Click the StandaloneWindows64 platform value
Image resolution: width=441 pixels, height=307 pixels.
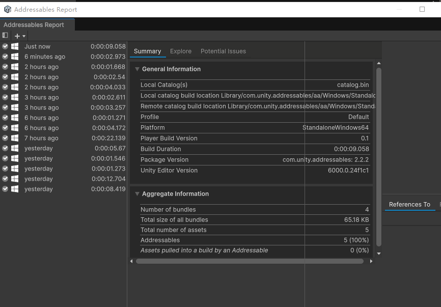[x=336, y=128]
